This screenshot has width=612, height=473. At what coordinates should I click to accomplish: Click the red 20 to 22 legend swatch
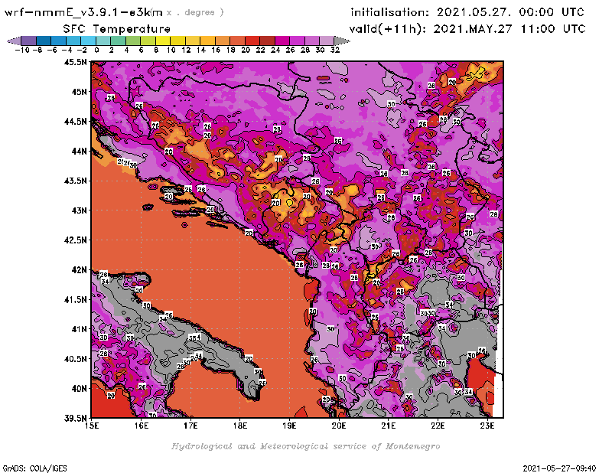pyautogui.click(x=252, y=41)
